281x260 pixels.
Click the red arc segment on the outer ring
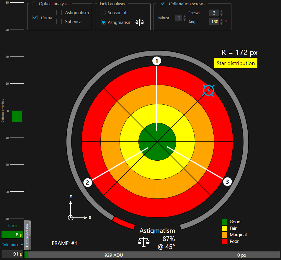124,223
